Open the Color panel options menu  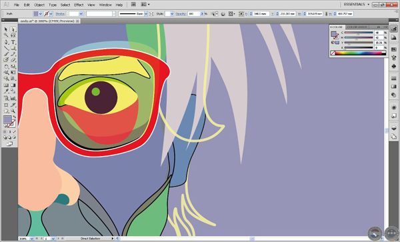point(385,27)
